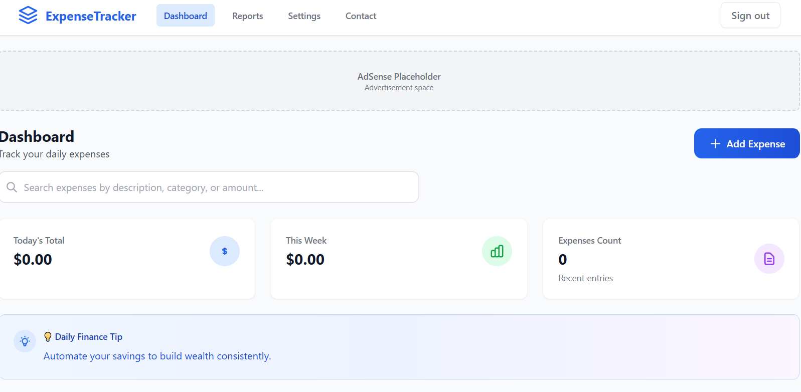This screenshot has height=392, width=801.
Task: Click the stacked layers logo icon
Action: [x=28, y=16]
